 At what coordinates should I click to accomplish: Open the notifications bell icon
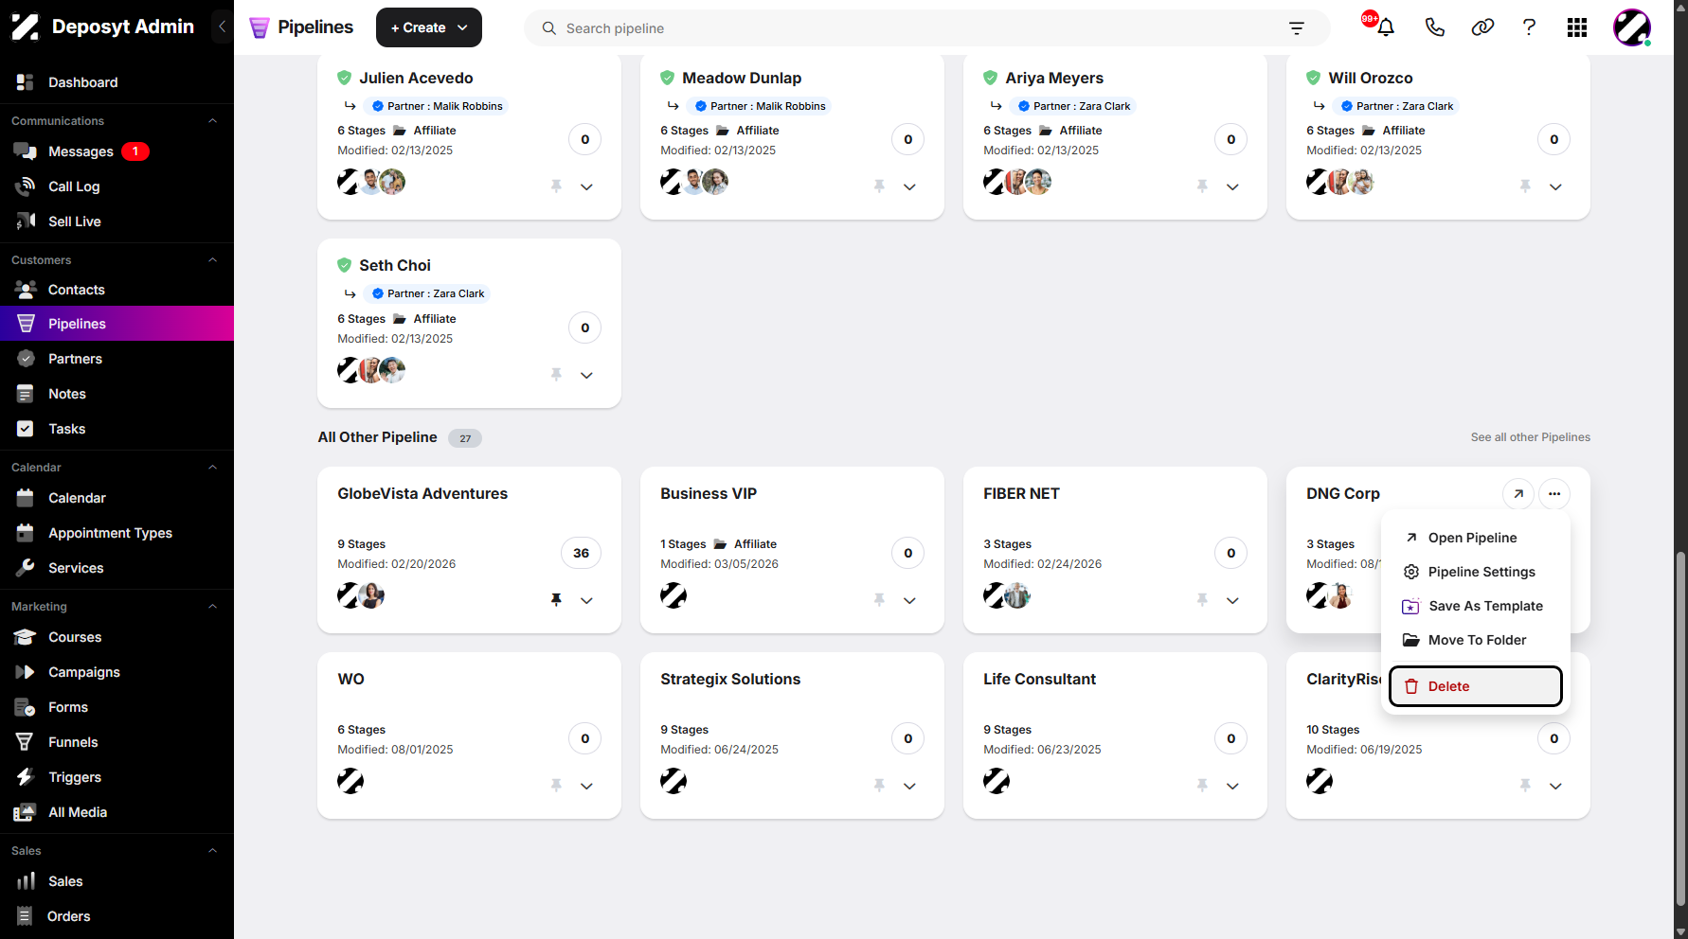point(1385,27)
